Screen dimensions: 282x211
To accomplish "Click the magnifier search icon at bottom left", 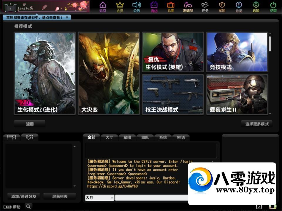I will coord(28,206).
